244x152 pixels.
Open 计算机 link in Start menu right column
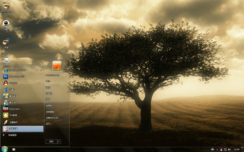pyautogui.click(x=49, y=94)
